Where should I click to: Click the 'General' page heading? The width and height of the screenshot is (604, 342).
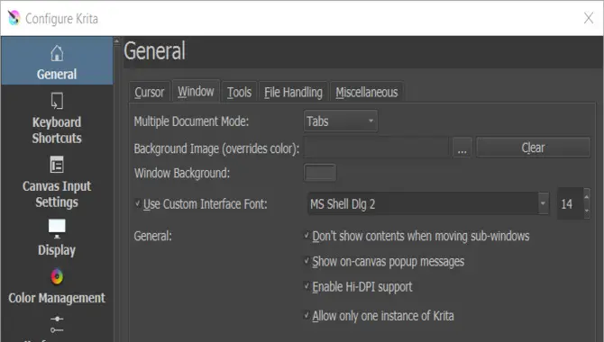(154, 51)
